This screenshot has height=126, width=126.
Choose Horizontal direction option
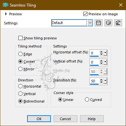pos(20,86)
